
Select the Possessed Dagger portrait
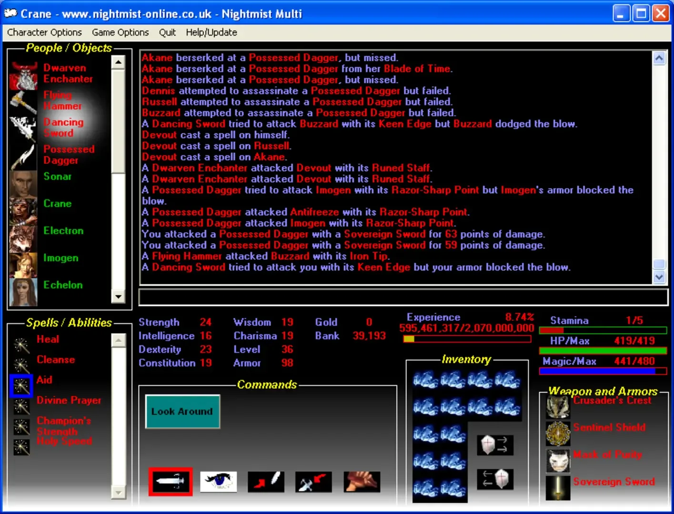[23, 156]
